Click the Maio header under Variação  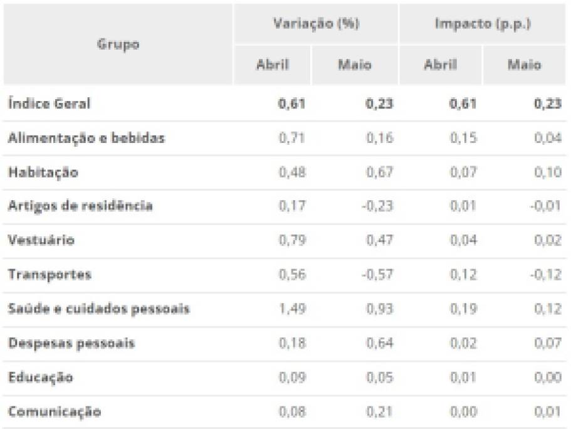tap(355, 65)
